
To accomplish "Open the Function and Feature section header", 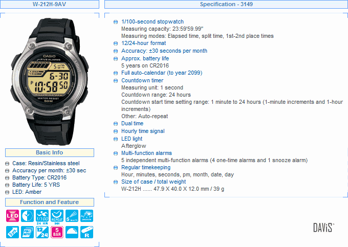I will point(50,202).
